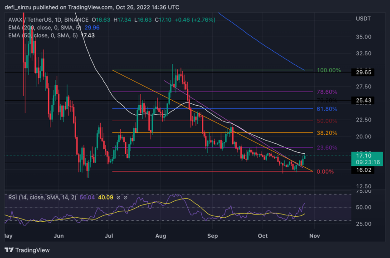This screenshot has height=258, width=390.
Task: Select the 78.60% Fibonacci level label
Action: pos(327,92)
